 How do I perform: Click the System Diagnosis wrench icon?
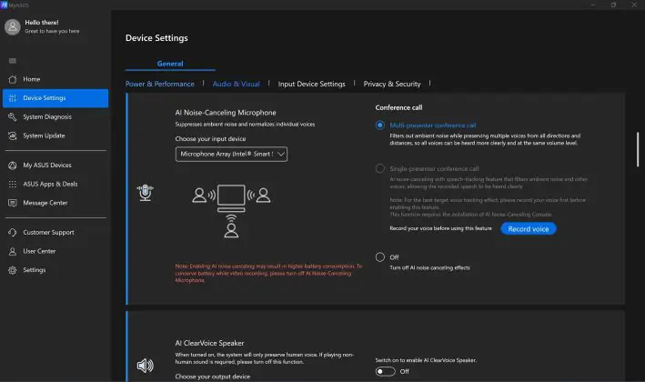13,117
